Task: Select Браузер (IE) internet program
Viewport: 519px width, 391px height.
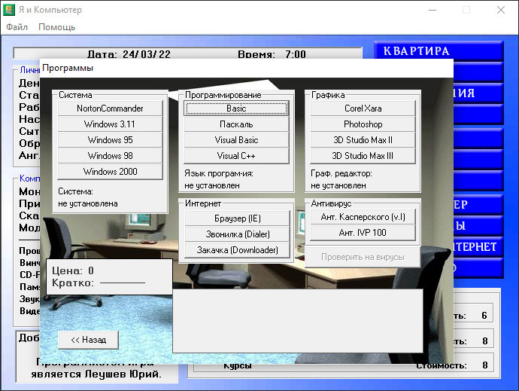Action: click(238, 218)
